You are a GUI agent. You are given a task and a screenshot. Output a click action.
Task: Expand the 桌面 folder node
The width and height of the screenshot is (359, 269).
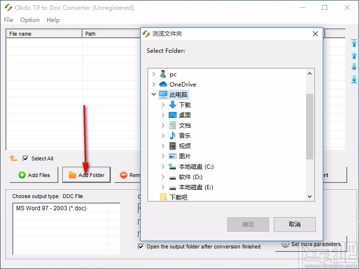(x=163, y=115)
